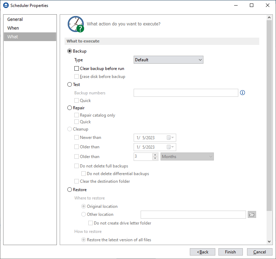Select the Test radio button
Image resolution: width=276 pixels, height=259 pixels.
click(x=69, y=85)
